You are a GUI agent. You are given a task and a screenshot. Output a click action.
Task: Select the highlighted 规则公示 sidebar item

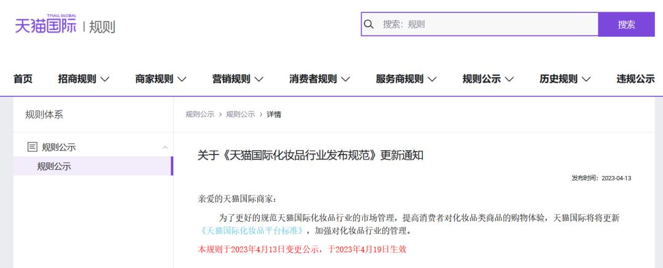tap(93, 166)
